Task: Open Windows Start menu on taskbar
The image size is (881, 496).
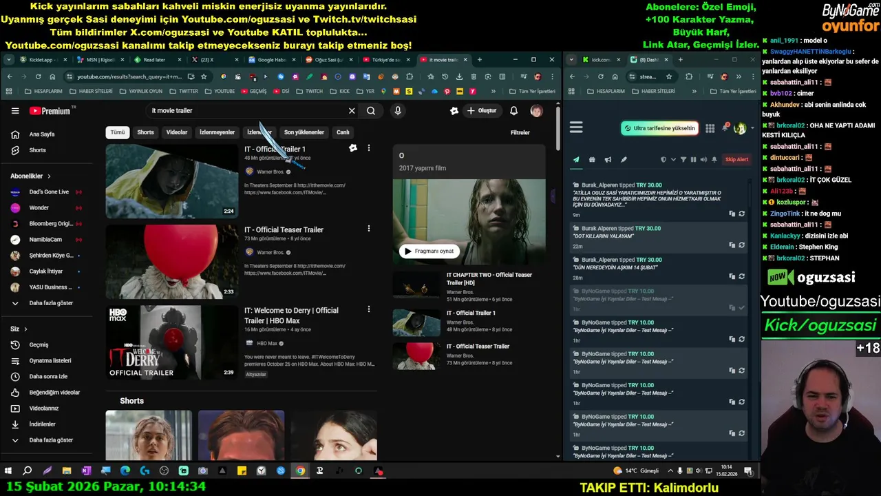Action: (8, 471)
